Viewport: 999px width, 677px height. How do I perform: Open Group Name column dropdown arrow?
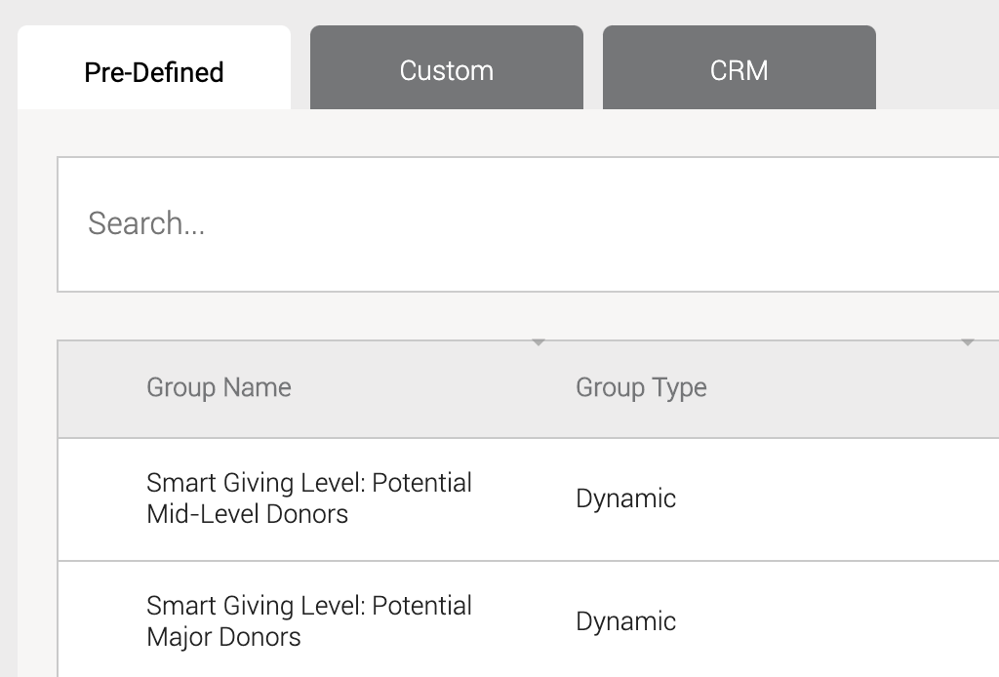tap(539, 342)
